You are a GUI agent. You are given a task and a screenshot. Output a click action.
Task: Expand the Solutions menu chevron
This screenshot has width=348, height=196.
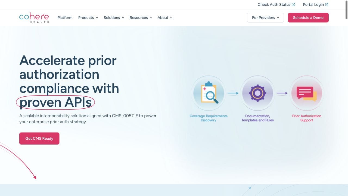[123, 18]
